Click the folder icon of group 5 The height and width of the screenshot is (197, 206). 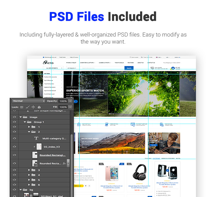click(x=33, y=180)
